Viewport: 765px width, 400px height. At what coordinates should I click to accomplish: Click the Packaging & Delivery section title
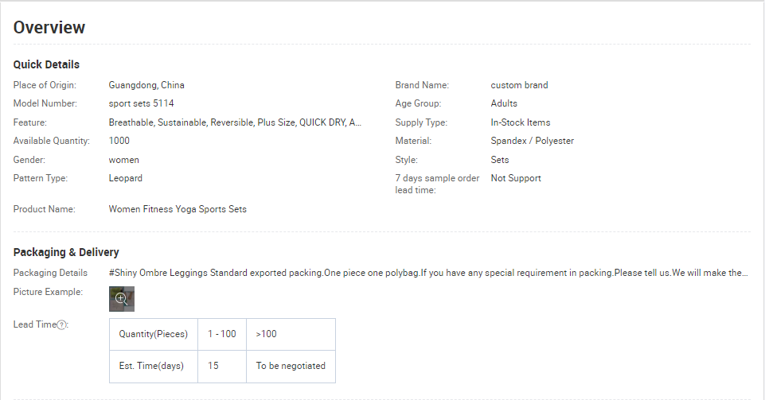pos(66,252)
